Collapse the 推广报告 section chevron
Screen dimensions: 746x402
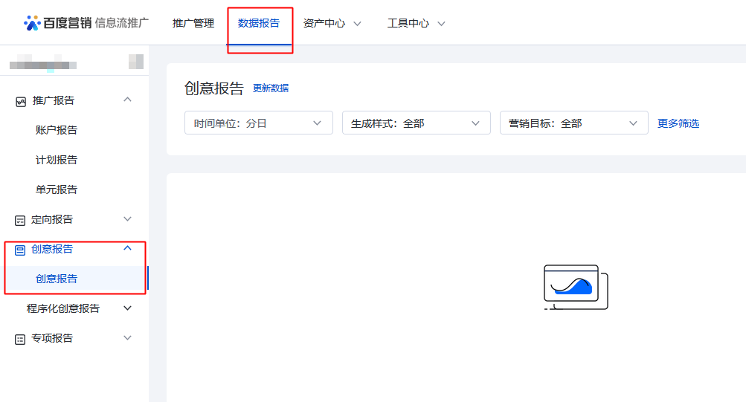click(127, 100)
